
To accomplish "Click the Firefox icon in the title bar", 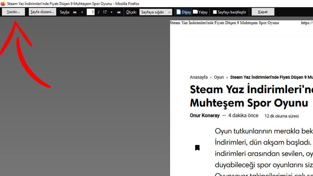I will pos(3,4).
